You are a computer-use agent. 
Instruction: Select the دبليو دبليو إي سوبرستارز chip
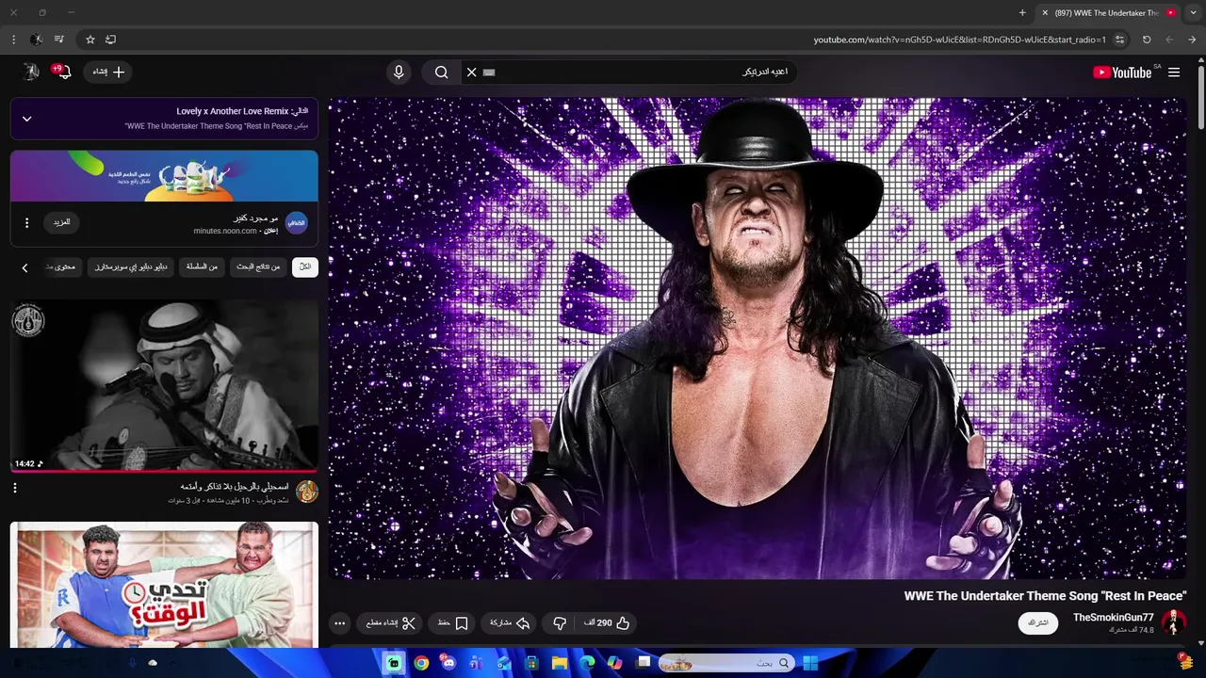[131, 267]
